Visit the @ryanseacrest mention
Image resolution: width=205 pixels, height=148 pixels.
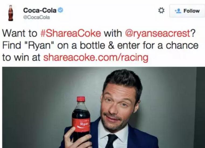point(158,34)
